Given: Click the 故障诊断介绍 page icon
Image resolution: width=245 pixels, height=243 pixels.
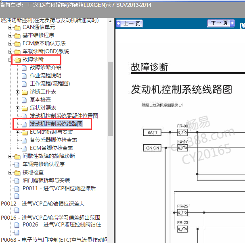Looking at the screenshot, I should [24, 68].
